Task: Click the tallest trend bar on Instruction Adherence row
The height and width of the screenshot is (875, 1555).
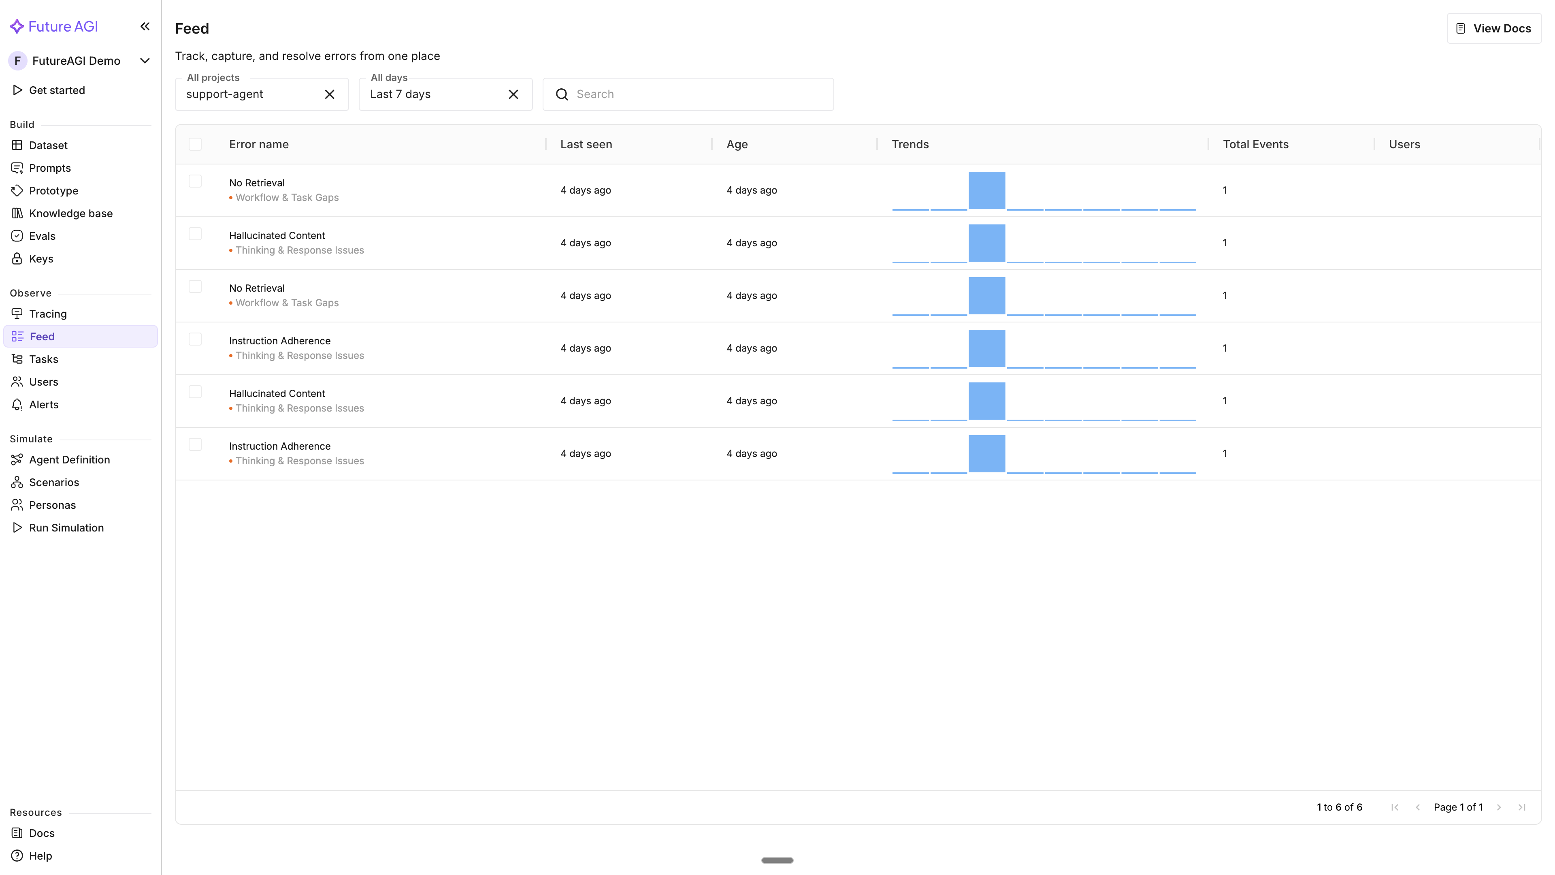Action: click(x=986, y=348)
